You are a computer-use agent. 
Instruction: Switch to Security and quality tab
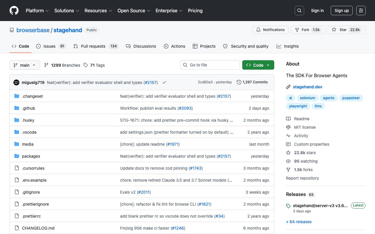pyautogui.click(x=246, y=46)
